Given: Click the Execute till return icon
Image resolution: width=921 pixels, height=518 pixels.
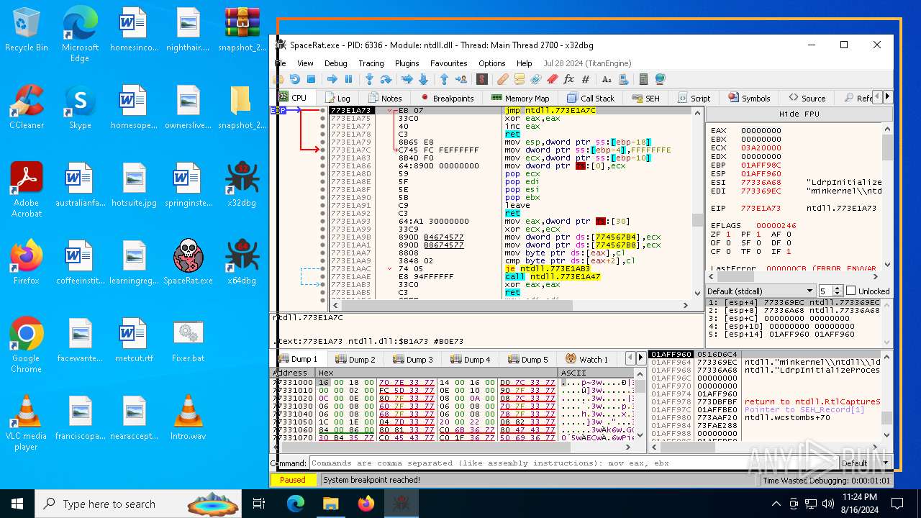Looking at the screenshot, I should click(444, 79).
